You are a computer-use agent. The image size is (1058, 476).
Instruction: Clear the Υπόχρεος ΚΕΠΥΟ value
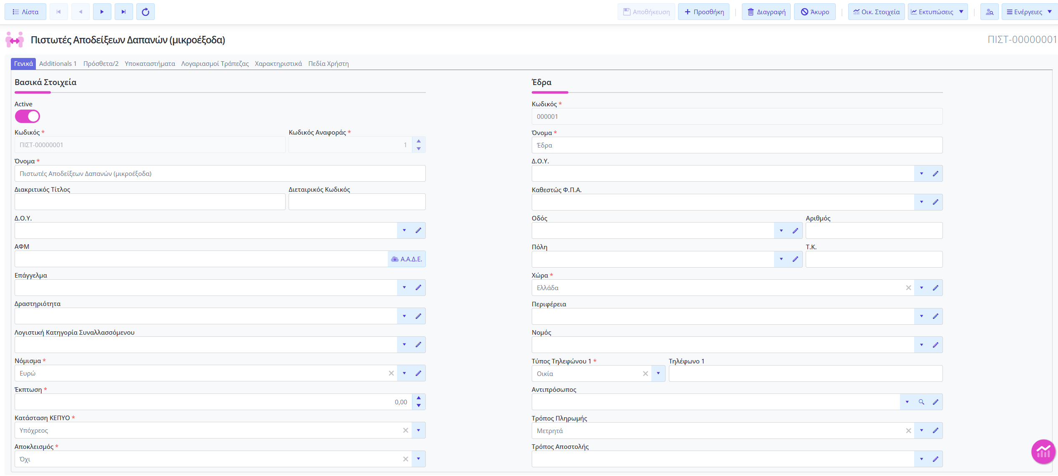coord(405,430)
